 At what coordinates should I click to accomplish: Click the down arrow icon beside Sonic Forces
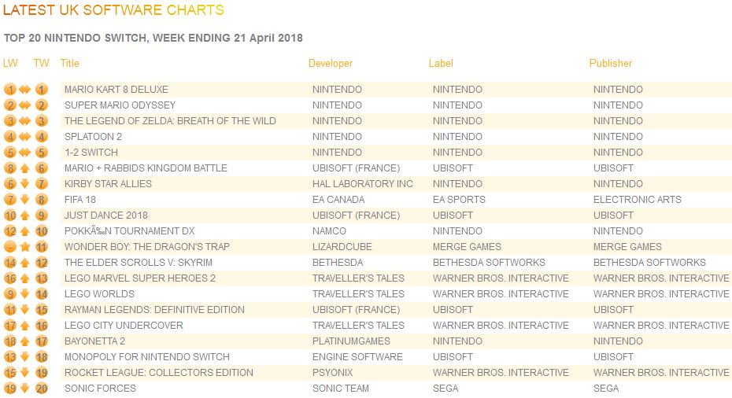(25, 389)
